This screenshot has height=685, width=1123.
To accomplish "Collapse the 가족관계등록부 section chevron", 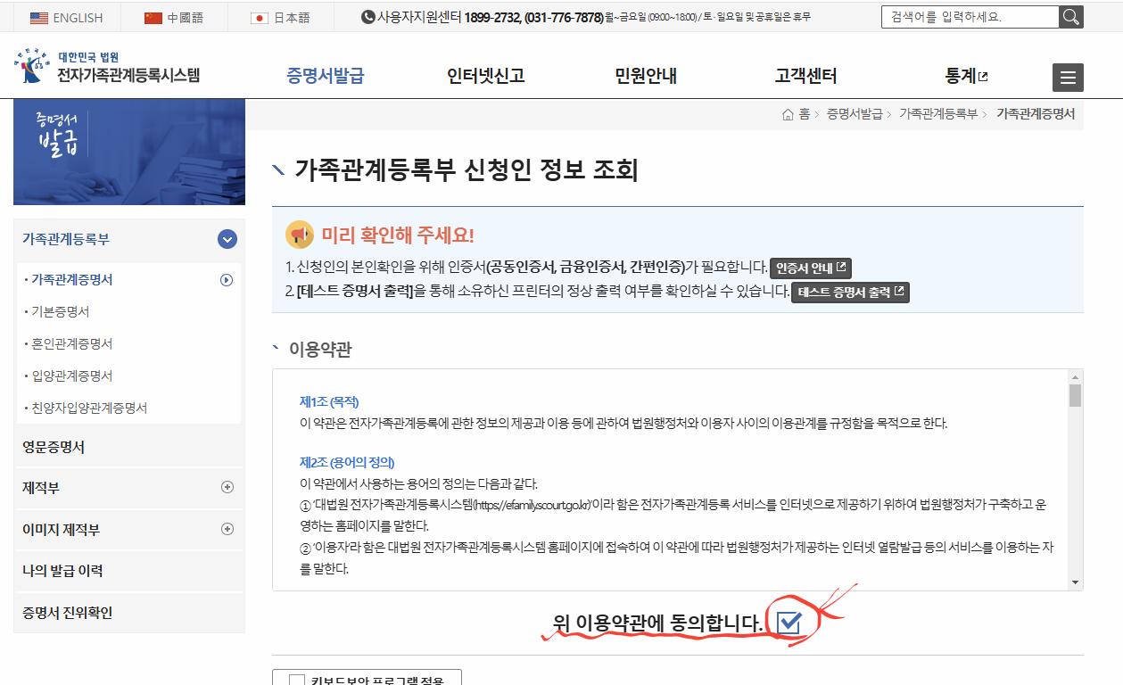I will tap(227, 239).
